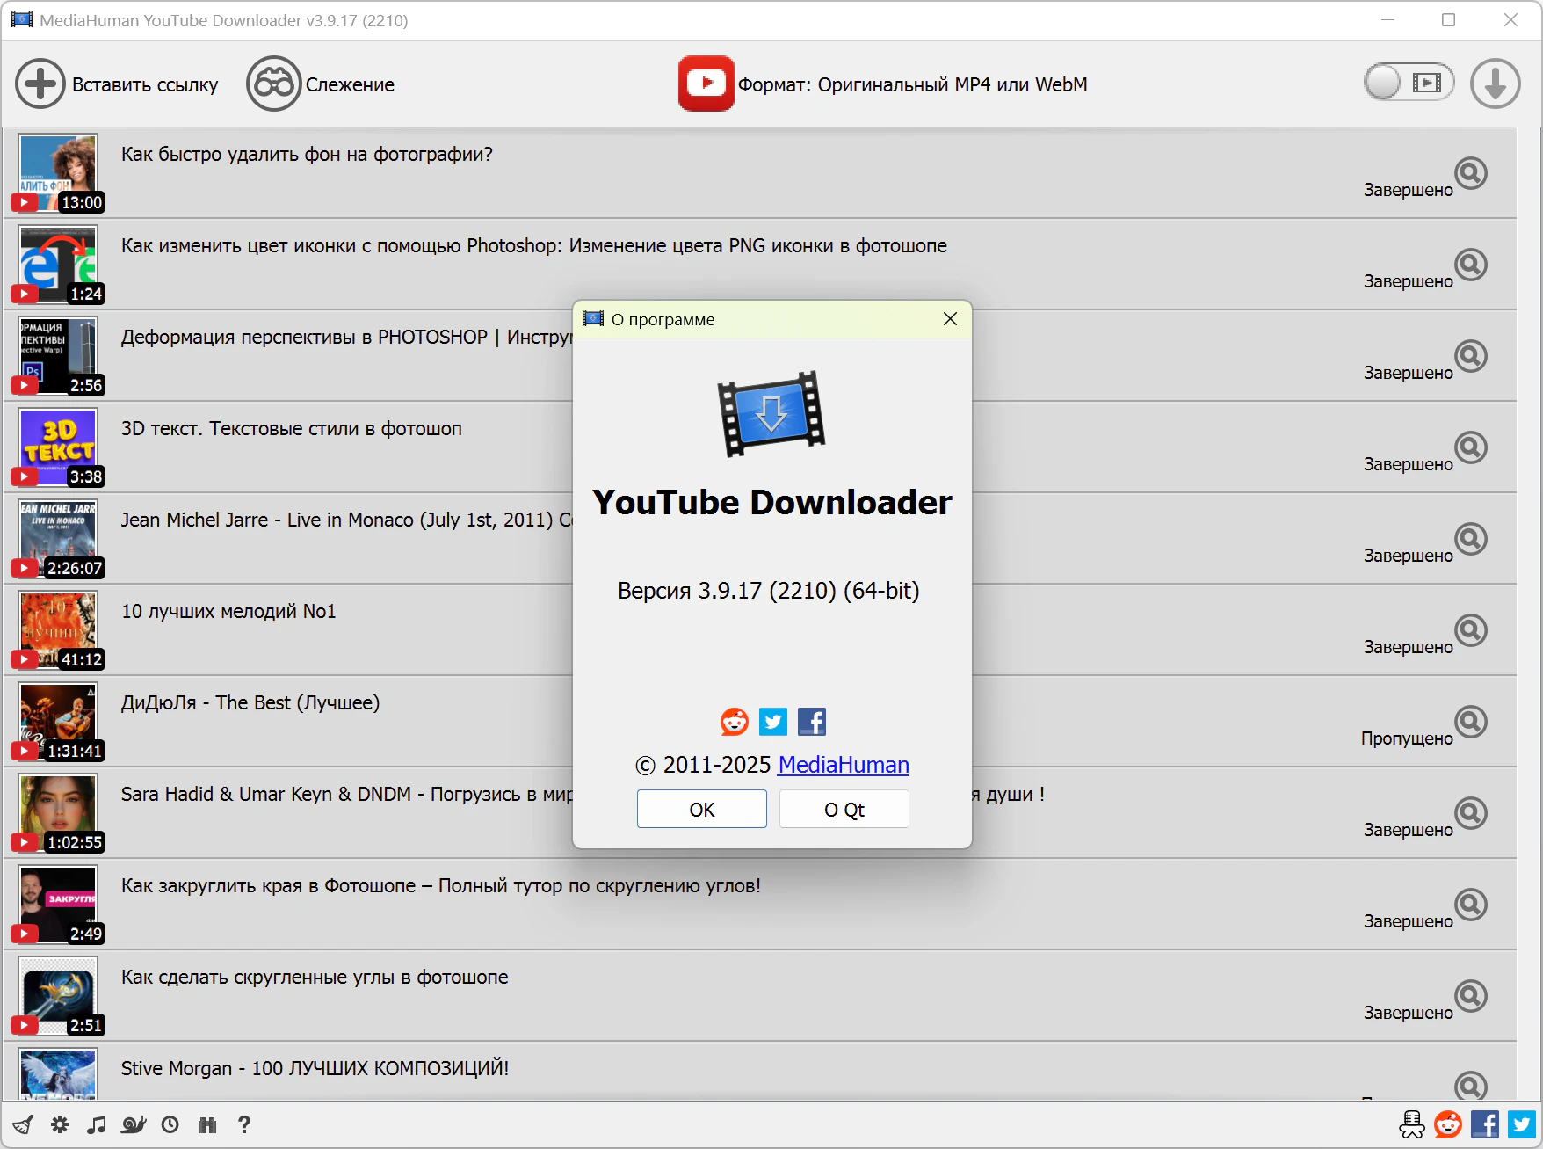Image resolution: width=1543 pixels, height=1149 pixels.
Task: Open Twitter from the bottom bar icon
Action: coord(1522,1124)
